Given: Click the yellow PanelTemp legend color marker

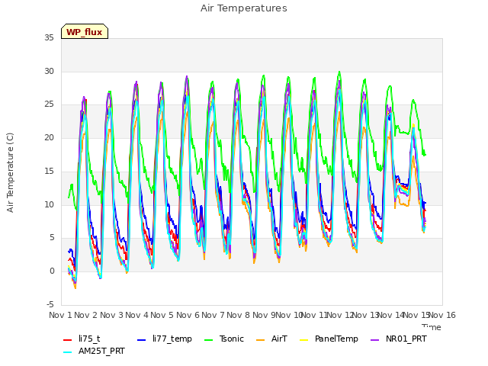Looking at the screenshot, I should 303,340.
